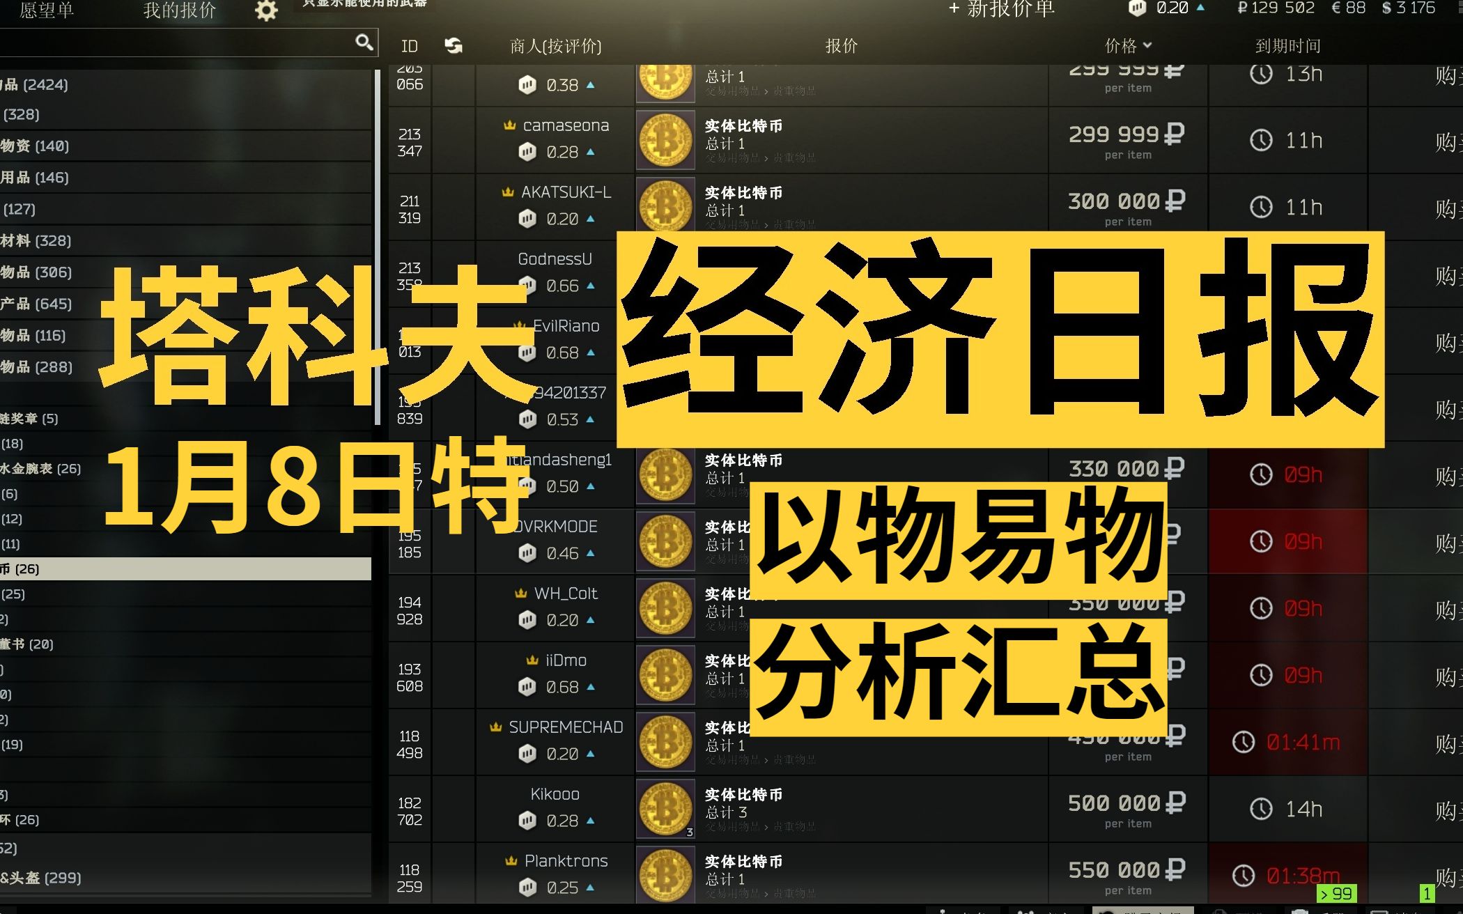Click merchant name Planktrons

click(566, 861)
